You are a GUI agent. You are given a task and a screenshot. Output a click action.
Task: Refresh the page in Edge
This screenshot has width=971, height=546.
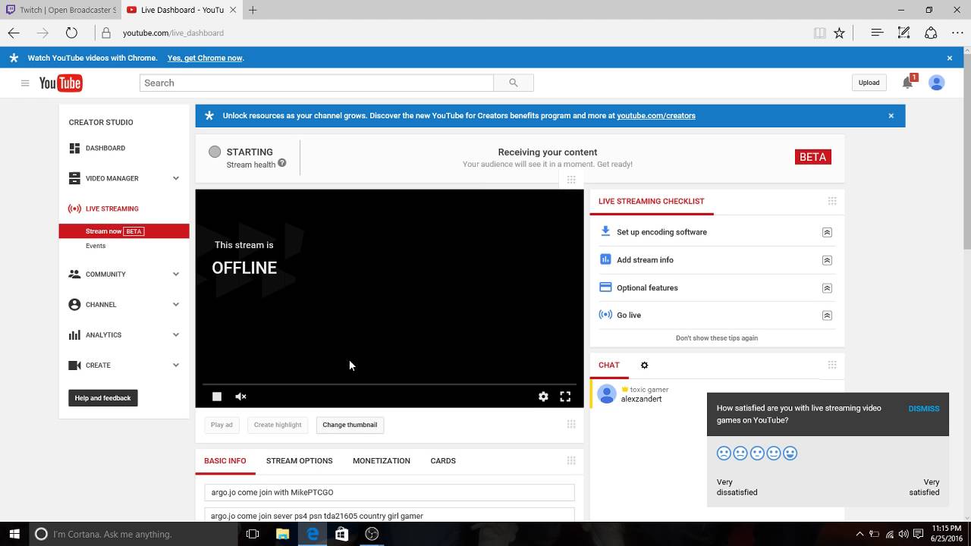[x=71, y=33]
